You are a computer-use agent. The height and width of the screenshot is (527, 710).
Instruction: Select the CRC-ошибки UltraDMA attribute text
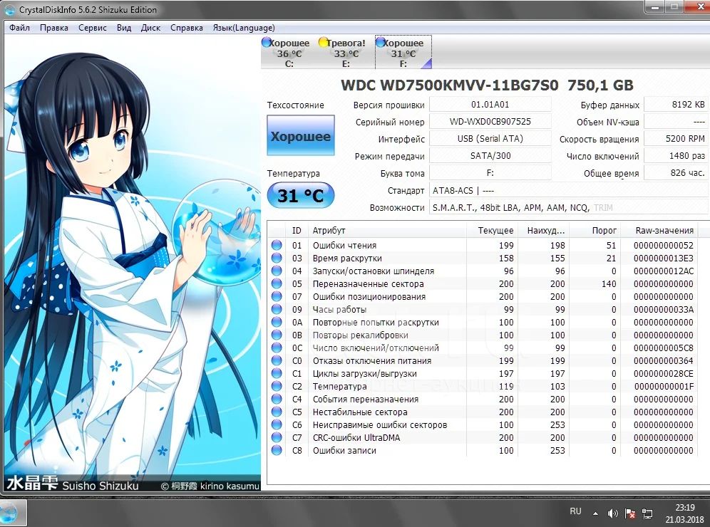tap(356, 437)
